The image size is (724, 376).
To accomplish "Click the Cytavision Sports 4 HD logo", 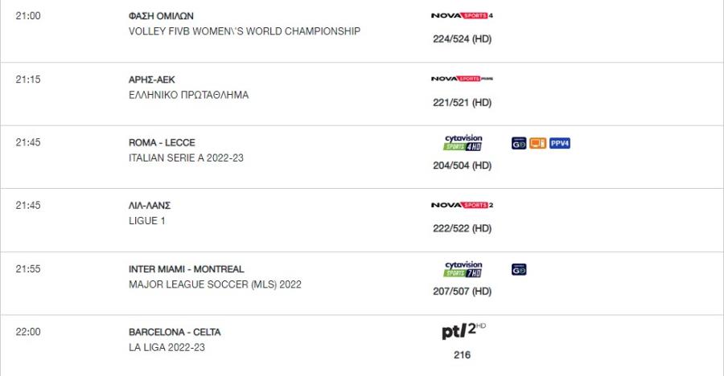I will coord(463,142).
